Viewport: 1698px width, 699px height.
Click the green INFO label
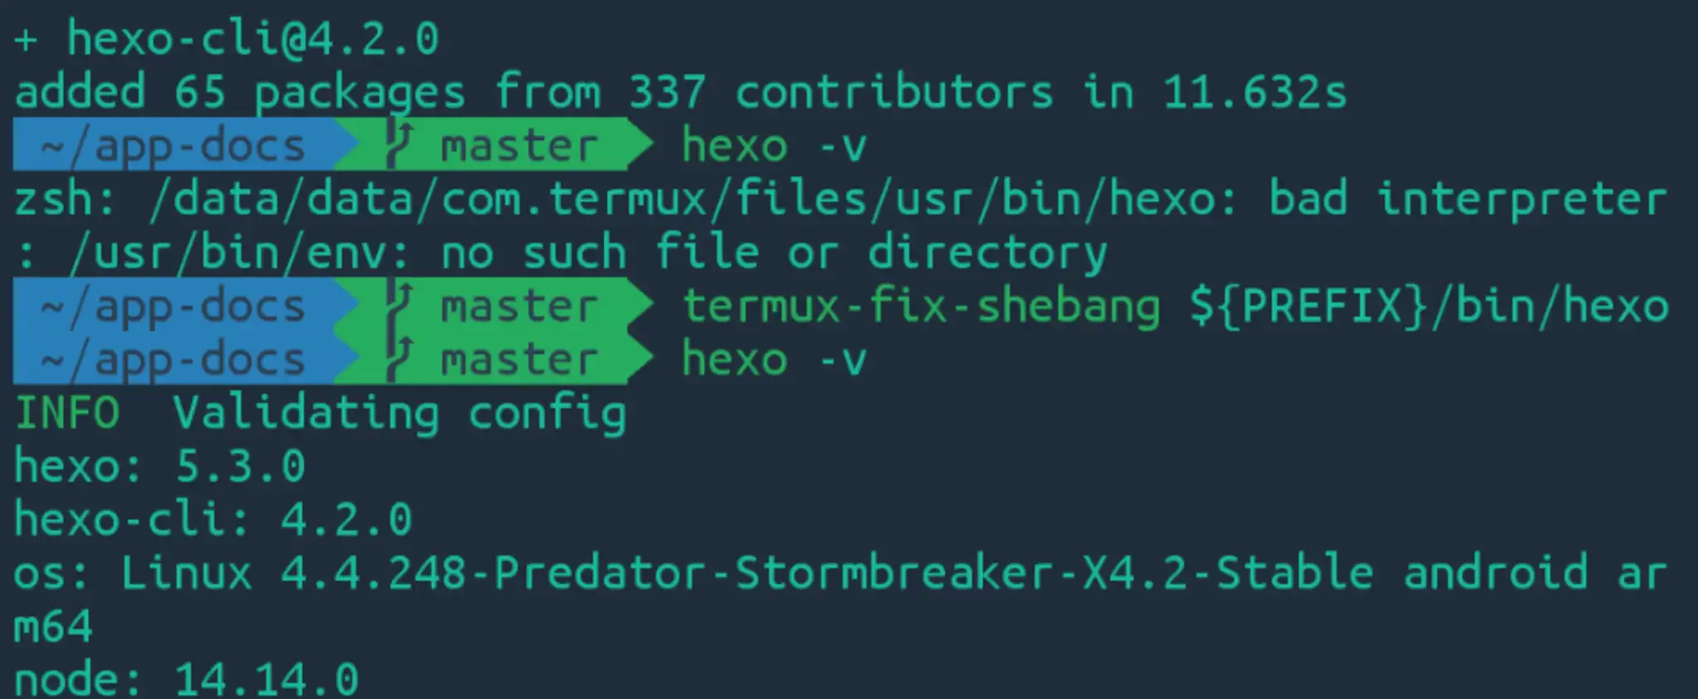68,413
